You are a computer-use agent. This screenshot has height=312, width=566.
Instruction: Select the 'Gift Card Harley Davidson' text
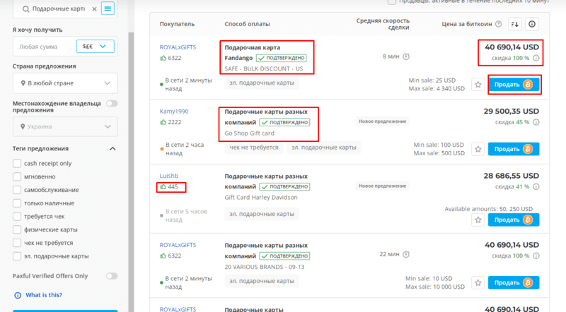point(261,198)
